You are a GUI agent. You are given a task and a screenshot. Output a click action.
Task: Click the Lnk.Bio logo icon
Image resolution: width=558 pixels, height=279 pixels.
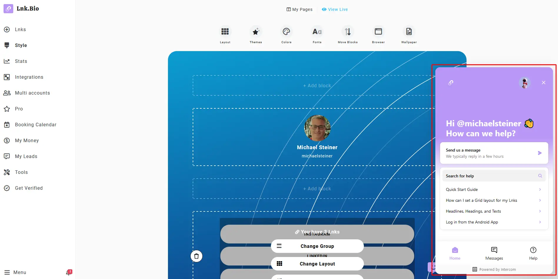[8, 9]
